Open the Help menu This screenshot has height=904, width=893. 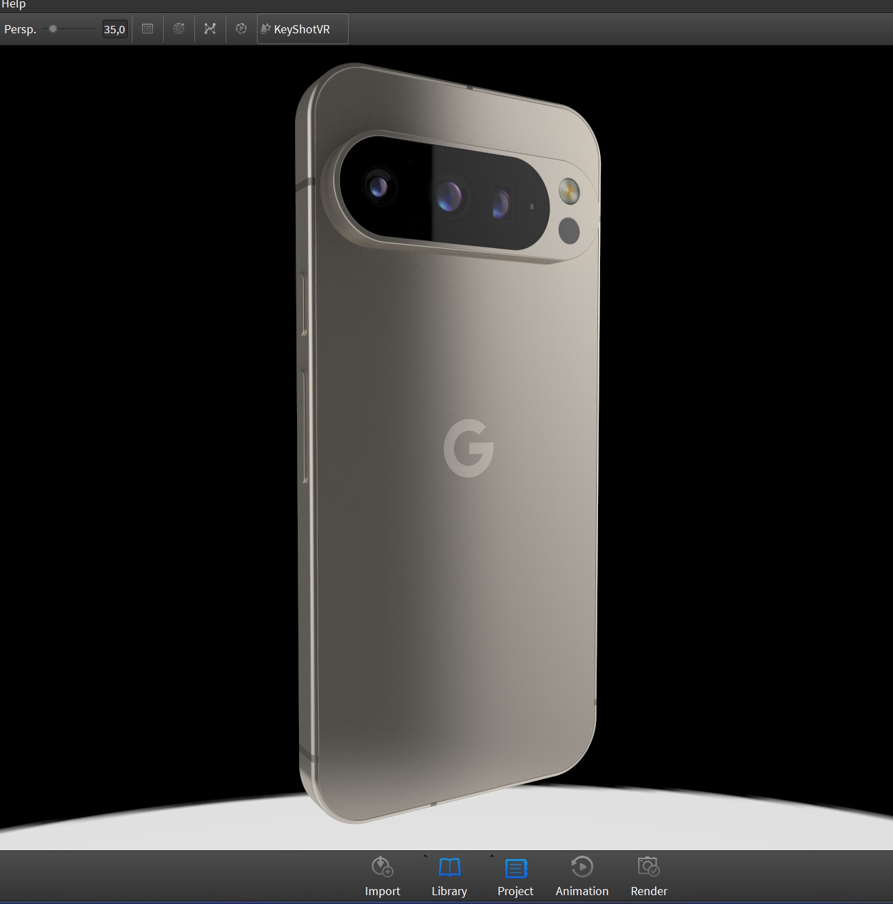point(14,5)
